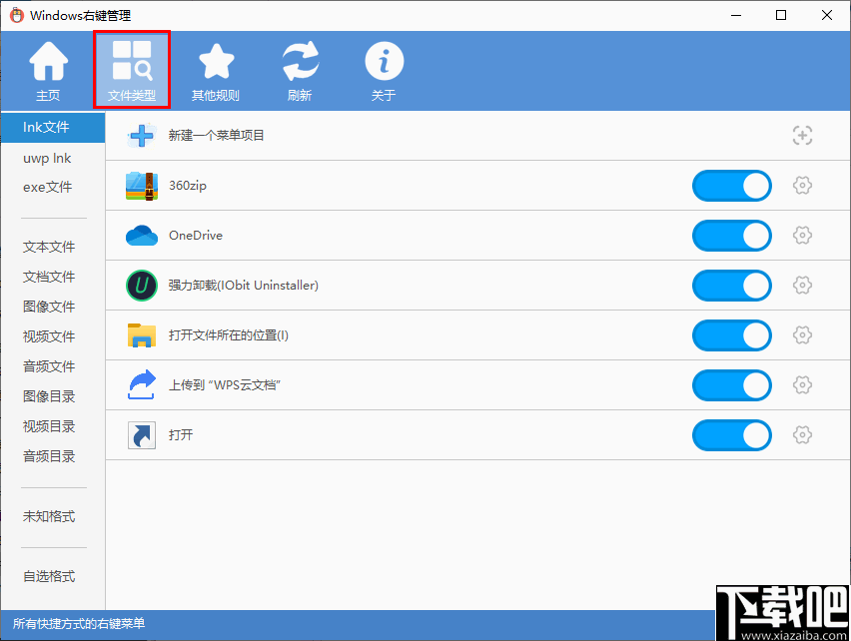Open the gear settings for OneDrive entry

(x=802, y=236)
